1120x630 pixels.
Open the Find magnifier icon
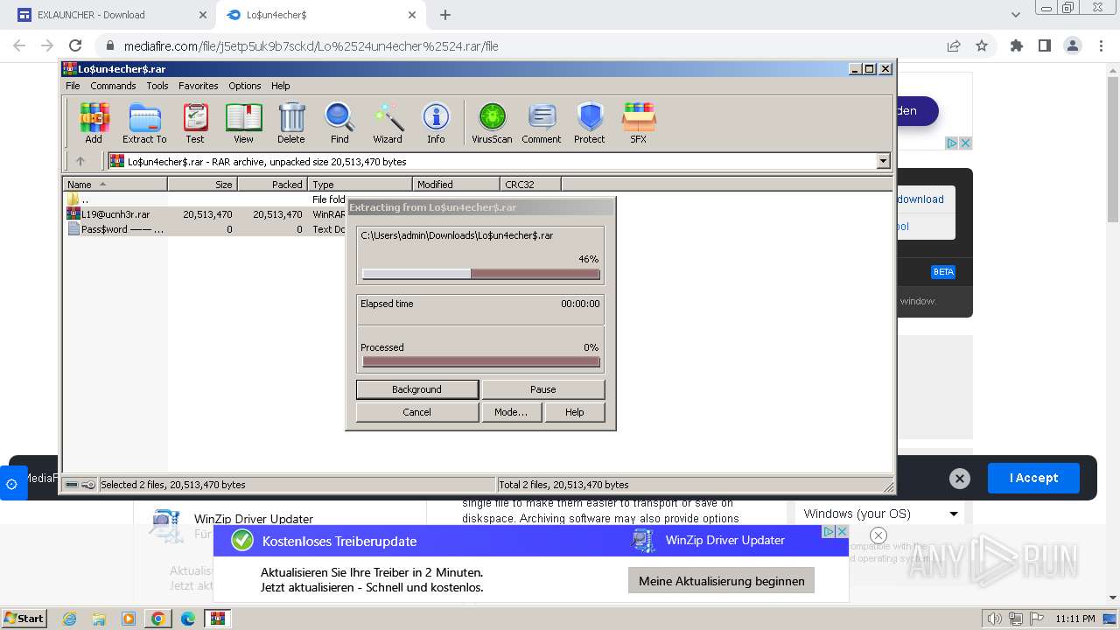pos(339,123)
